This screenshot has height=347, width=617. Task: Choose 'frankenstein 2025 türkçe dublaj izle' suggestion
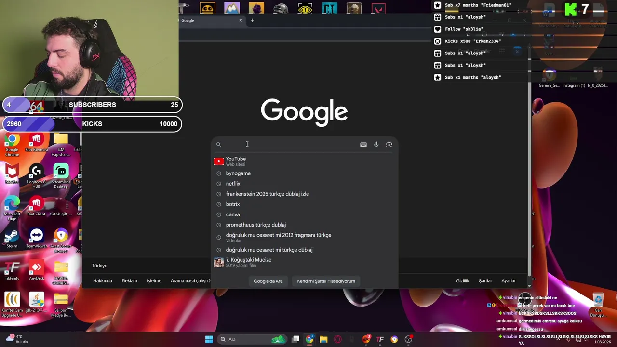click(x=304, y=194)
